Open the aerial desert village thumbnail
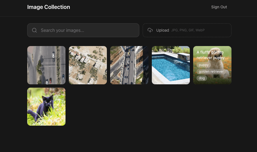Viewport: 257px width, 152px height. [x=88, y=65]
